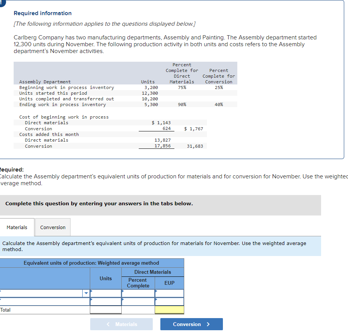Click the Materials navigation button
This screenshot has width=348, height=334.
click(x=121, y=324)
